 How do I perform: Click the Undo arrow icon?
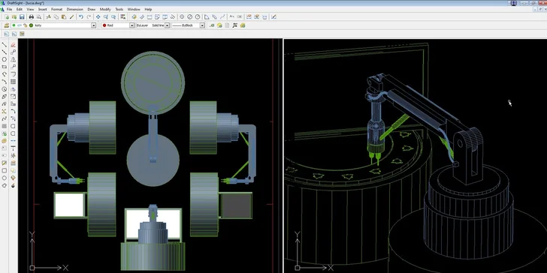click(81, 16)
